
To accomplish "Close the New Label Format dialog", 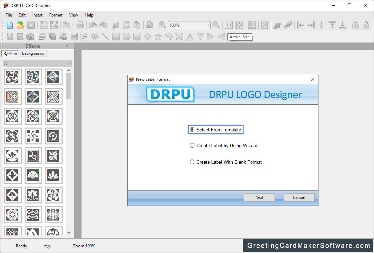I will click(313, 79).
